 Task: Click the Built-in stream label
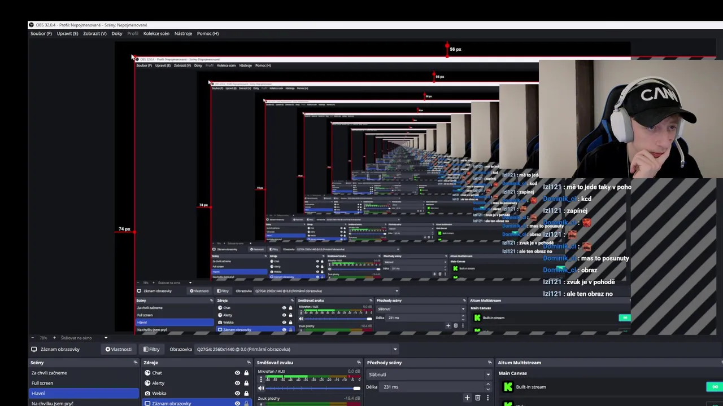pyautogui.click(x=531, y=387)
